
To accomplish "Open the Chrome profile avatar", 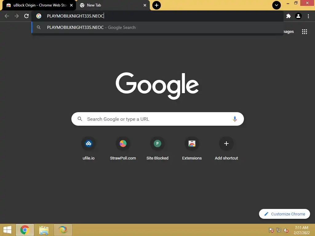I will (298, 16).
